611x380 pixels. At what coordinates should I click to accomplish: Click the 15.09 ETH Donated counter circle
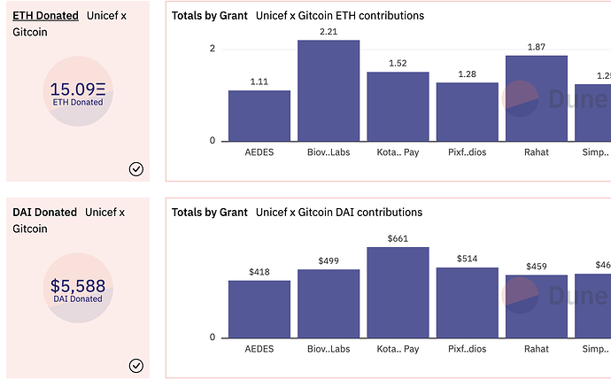click(78, 91)
